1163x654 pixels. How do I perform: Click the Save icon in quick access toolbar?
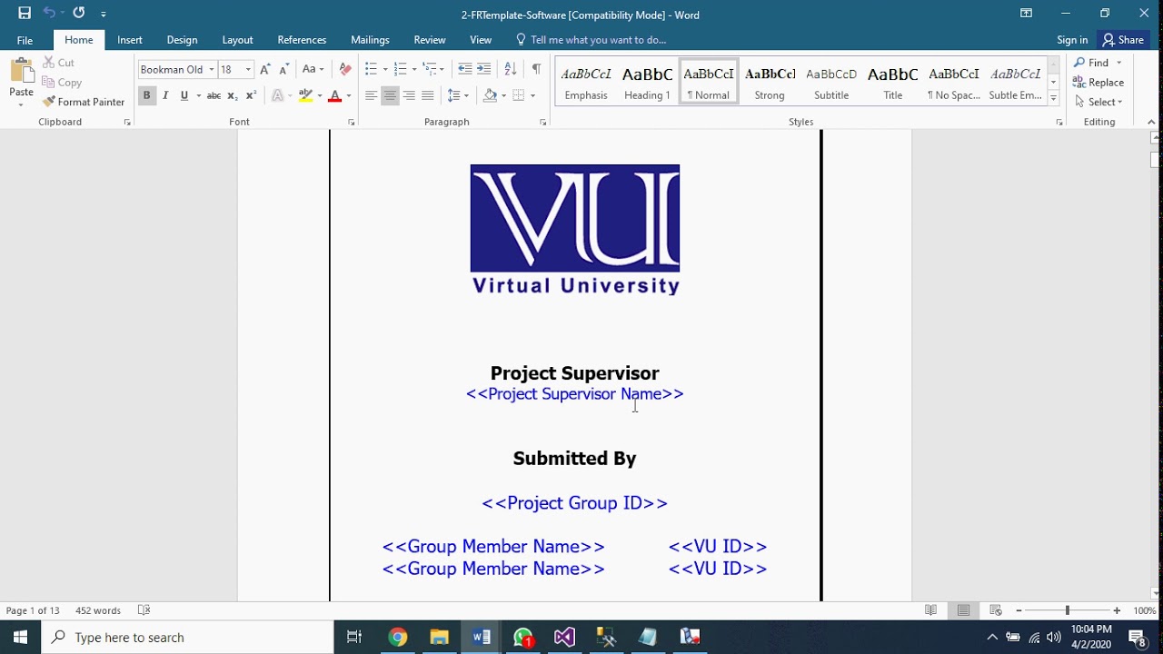(x=25, y=14)
